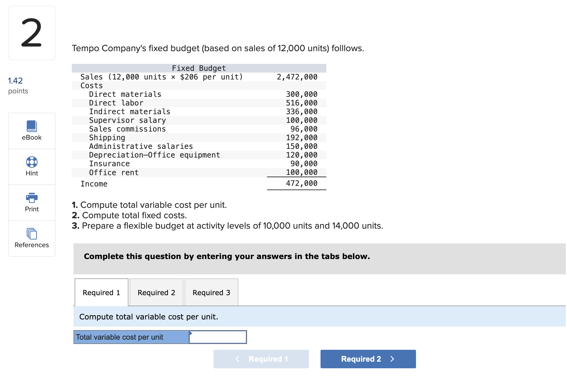Switch to the Required 3 tab
This screenshot has height=381, width=567.
tap(211, 293)
